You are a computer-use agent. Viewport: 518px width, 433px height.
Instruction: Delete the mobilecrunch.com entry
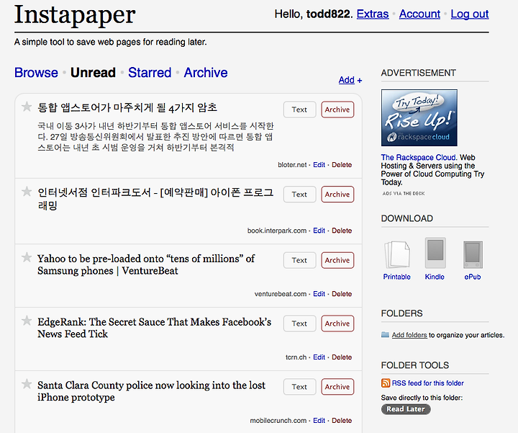coord(342,421)
